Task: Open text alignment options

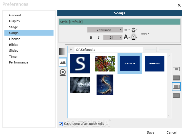Action: pos(127,30)
